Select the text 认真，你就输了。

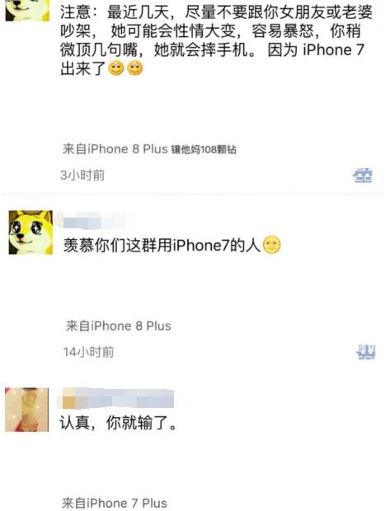point(119,423)
